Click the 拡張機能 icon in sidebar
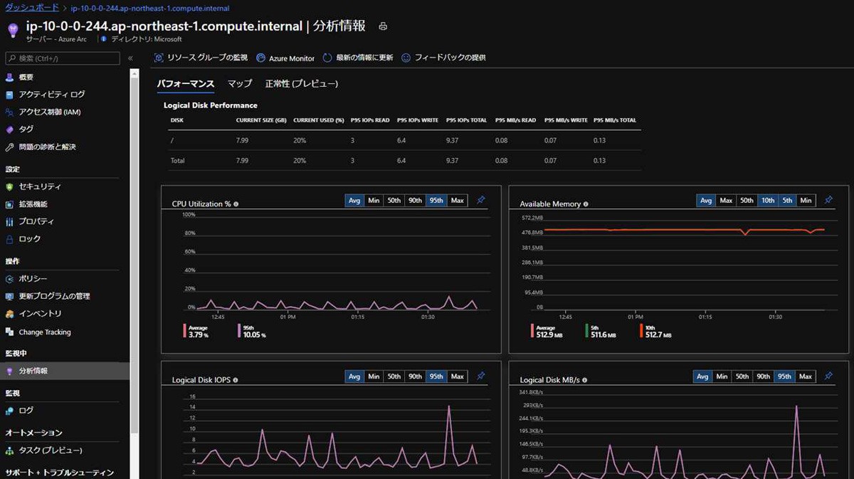The height and width of the screenshot is (479, 854). [10, 204]
